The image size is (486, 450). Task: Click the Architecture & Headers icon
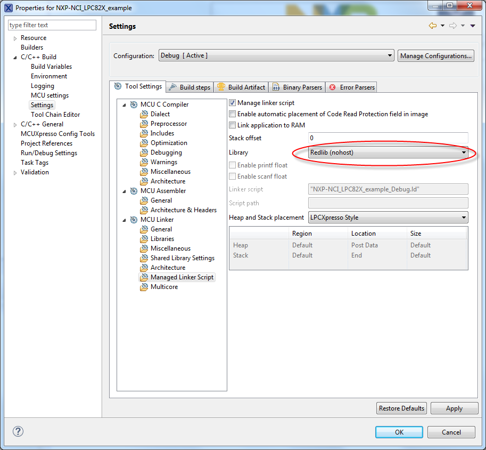point(144,210)
